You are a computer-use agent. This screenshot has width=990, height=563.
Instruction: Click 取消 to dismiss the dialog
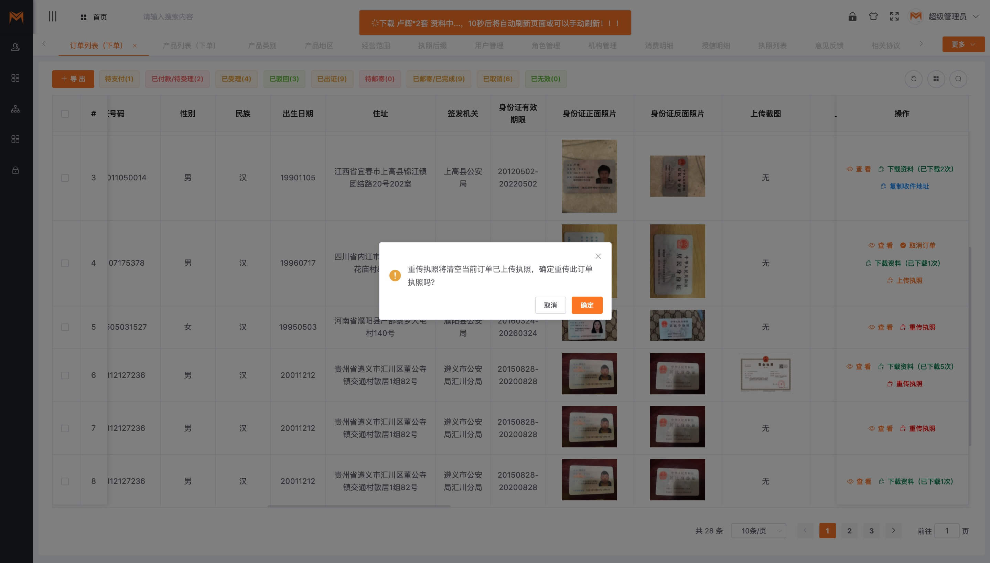pos(550,306)
